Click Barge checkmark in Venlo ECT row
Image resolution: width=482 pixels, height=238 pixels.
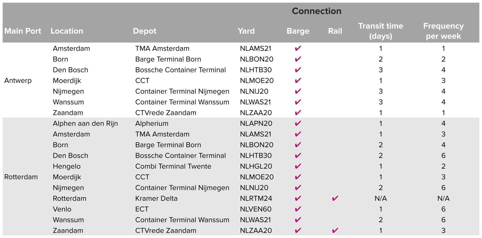click(298, 209)
